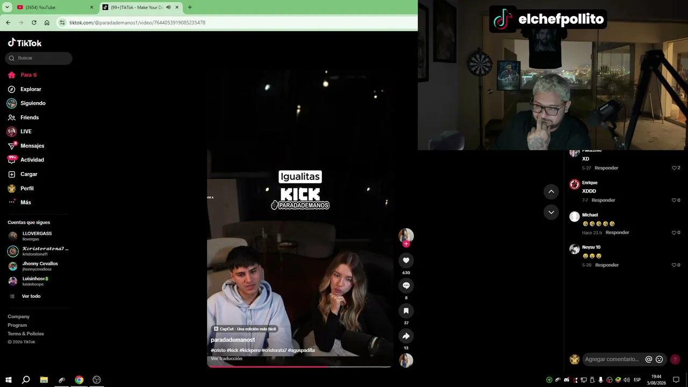Click the CapCut edition label
This screenshot has height=387, width=688.
click(x=245, y=329)
